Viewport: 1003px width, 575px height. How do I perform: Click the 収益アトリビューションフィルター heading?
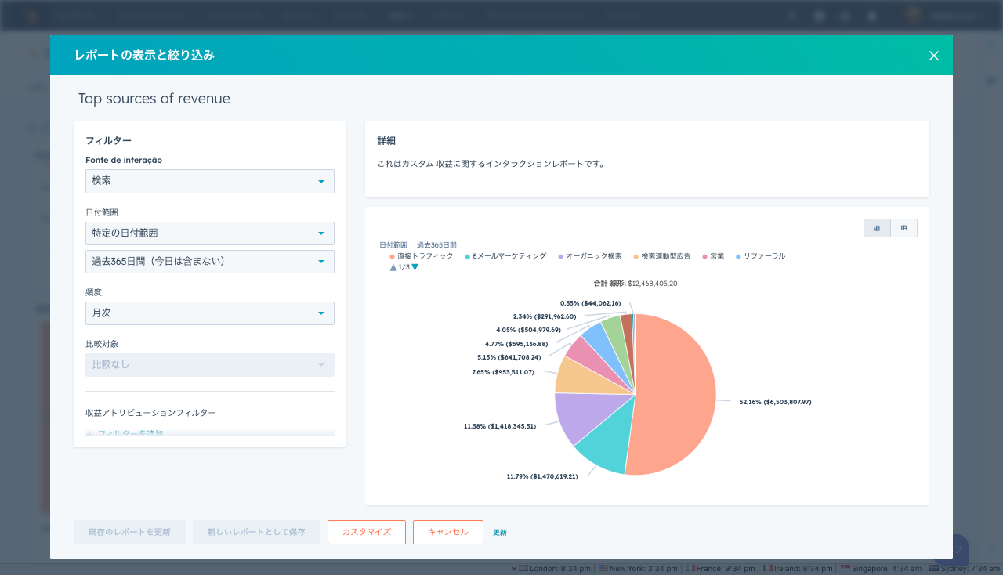point(150,413)
